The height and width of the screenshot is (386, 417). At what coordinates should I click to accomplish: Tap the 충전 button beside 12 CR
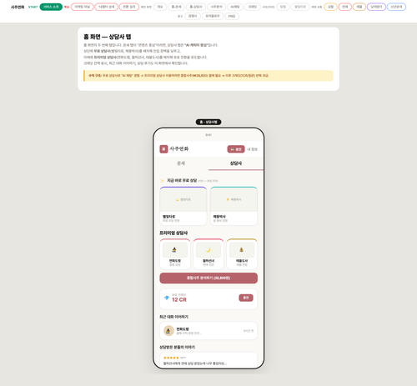coord(246,298)
